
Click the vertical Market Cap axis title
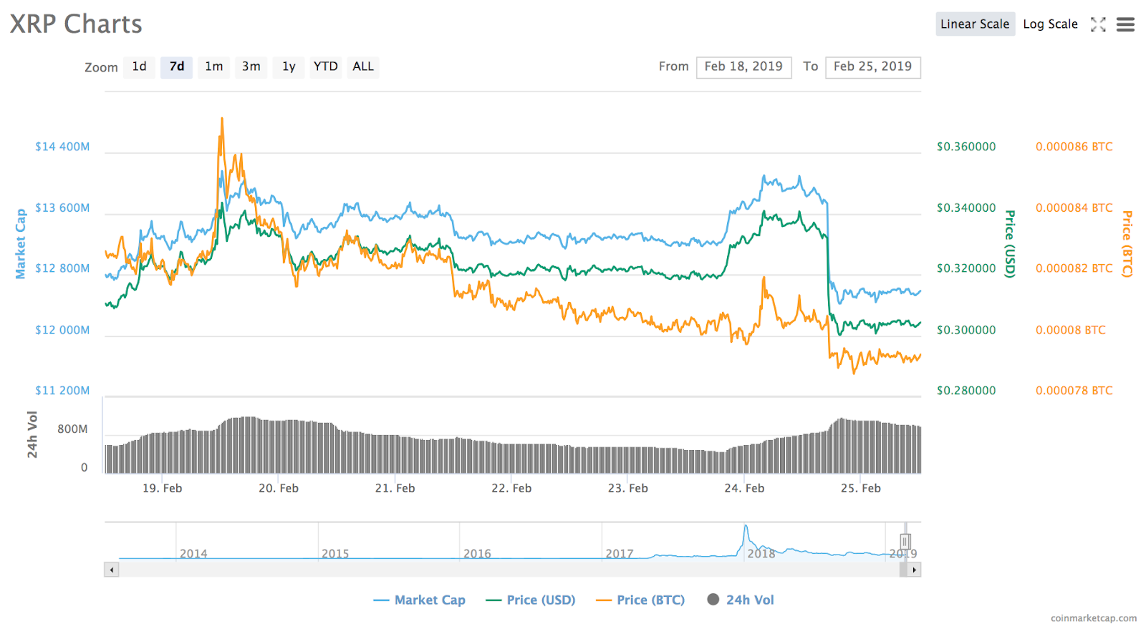point(21,244)
